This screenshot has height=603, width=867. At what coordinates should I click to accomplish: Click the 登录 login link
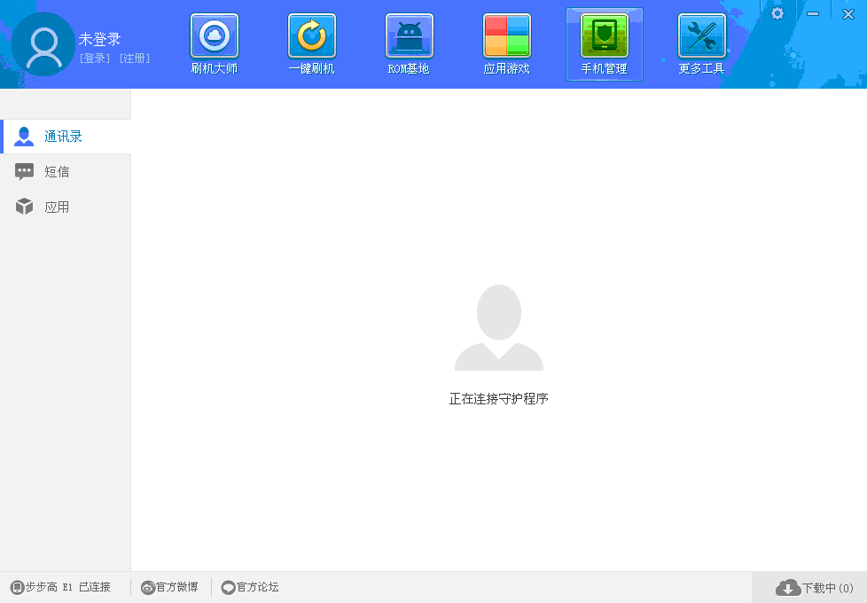click(x=95, y=59)
